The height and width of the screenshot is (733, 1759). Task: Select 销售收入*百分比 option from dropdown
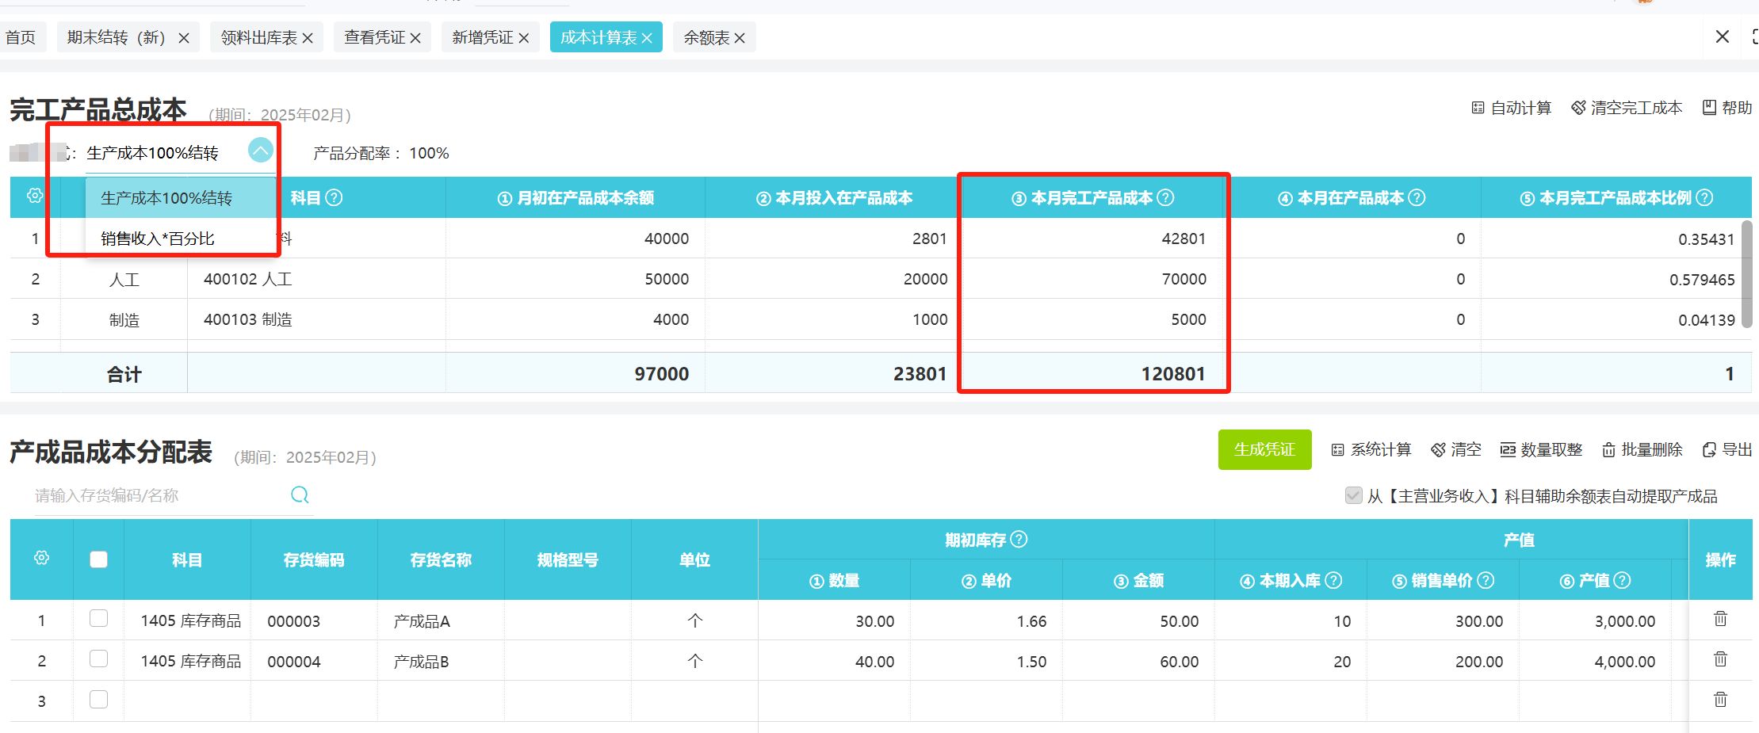pyautogui.click(x=158, y=239)
